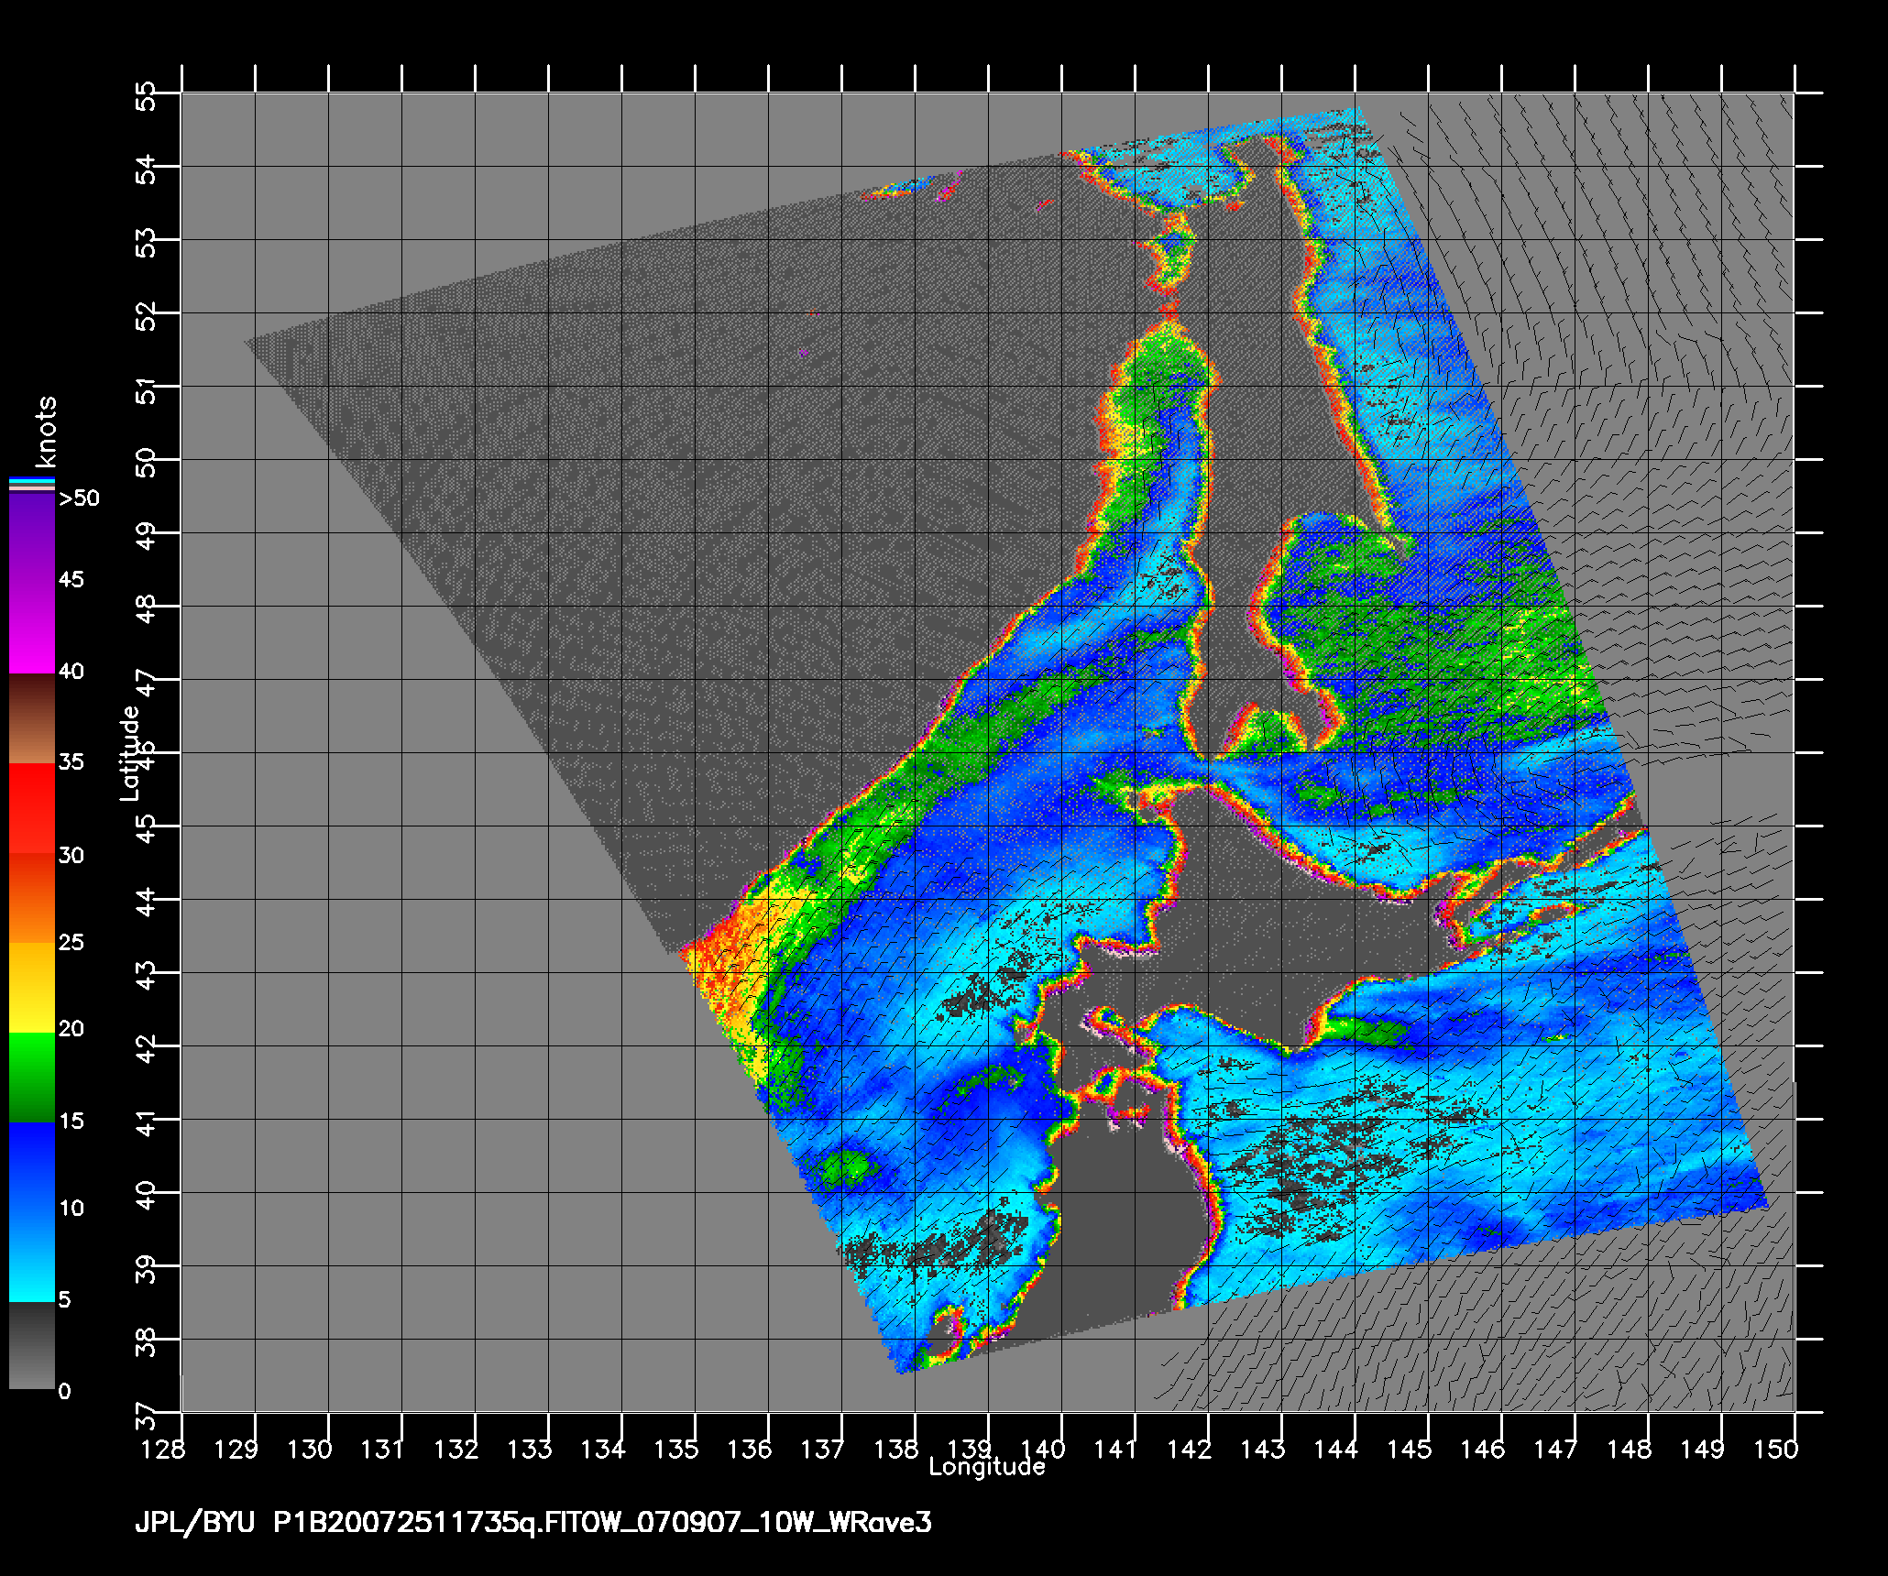1888x1576 pixels.
Task: Click the latitude tick label '55'
Action: pyautogui.click(x=146, y=95)
